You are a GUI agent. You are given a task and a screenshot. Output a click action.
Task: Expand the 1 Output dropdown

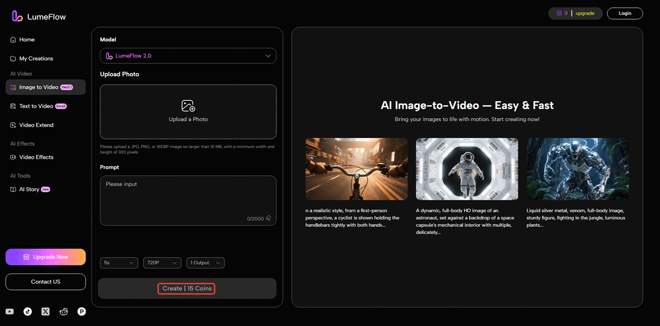click(x=205, y=263)
